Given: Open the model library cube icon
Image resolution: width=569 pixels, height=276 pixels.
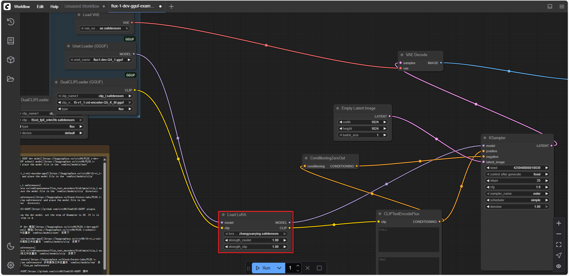Looking at the screenshot, I should point(11,60).
